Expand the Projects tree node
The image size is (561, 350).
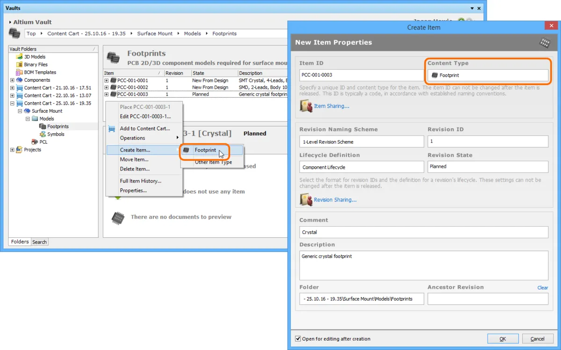(12, 150)
